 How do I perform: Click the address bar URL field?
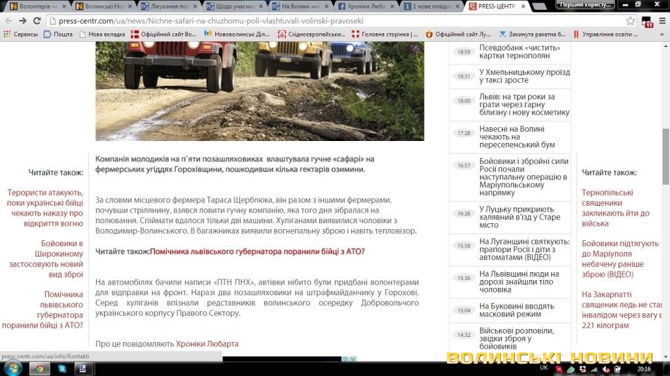(x=327, y=20)
